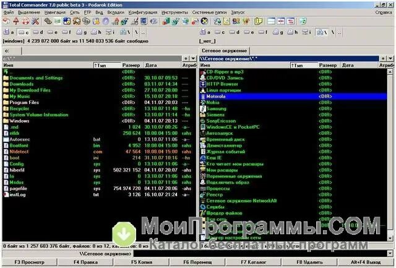Click F3 Просмотр button
This screenshot has height=268, width=396.
click(29, 262)
